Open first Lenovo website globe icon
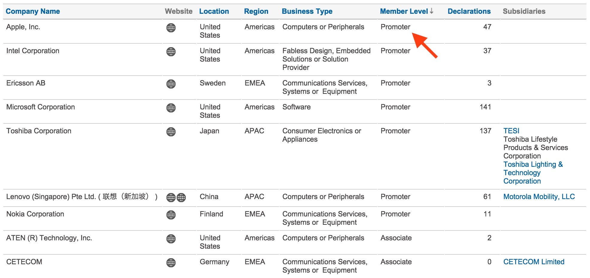Viewport: 590px width, 278px height. [171, 198]
